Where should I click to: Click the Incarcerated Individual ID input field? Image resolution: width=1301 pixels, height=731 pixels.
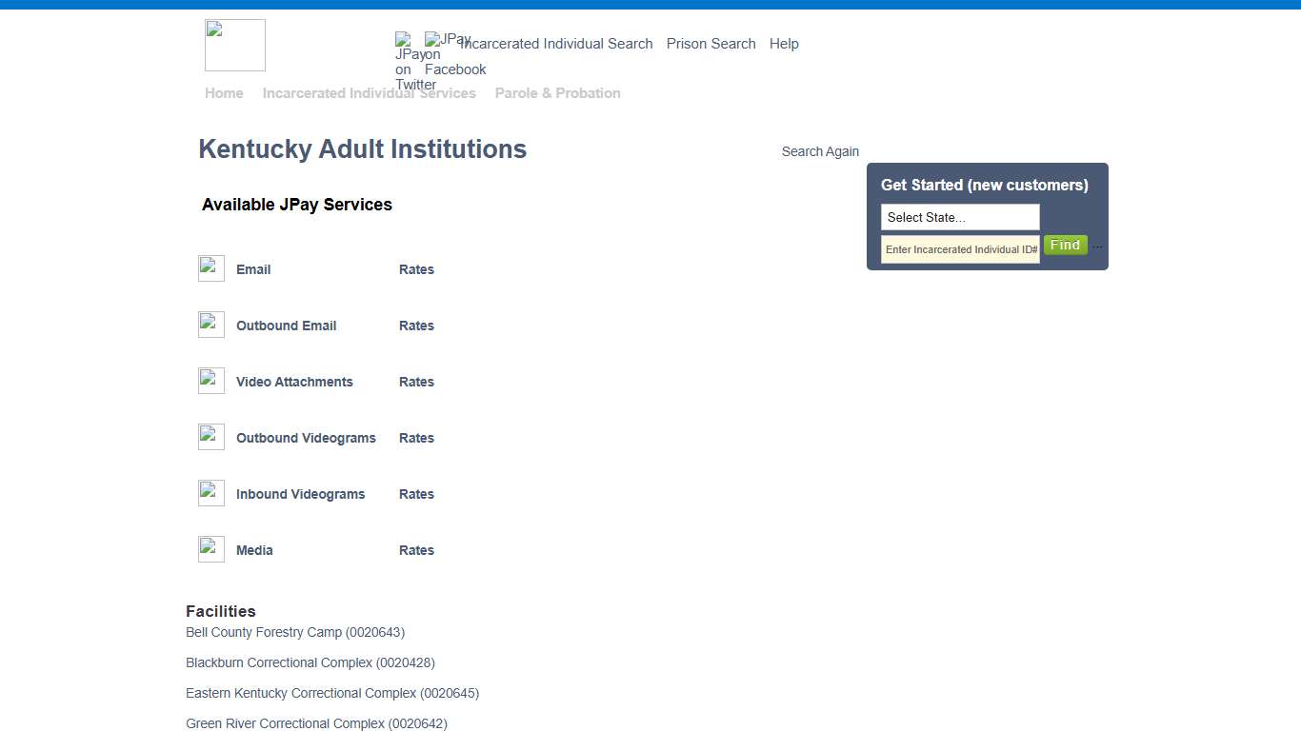(959, 249)
